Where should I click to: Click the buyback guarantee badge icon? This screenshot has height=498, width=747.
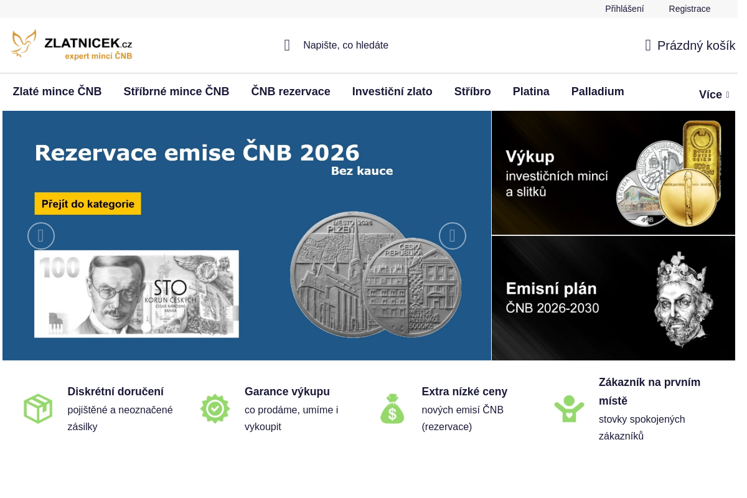215,409
